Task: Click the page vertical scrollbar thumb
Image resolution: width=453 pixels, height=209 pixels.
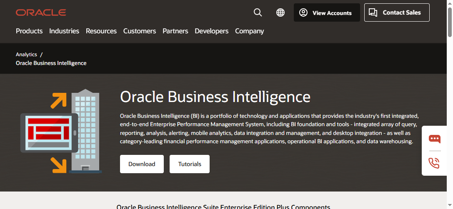Action: coord(450,22)
